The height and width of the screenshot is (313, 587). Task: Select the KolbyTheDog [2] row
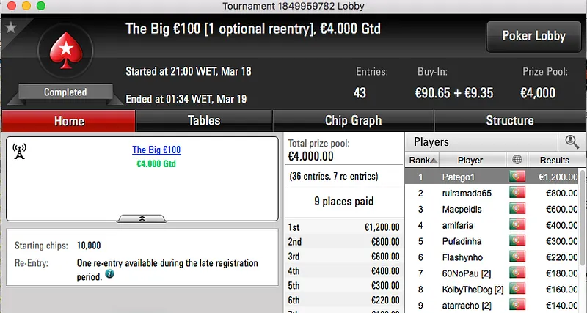tap(470, 290)
